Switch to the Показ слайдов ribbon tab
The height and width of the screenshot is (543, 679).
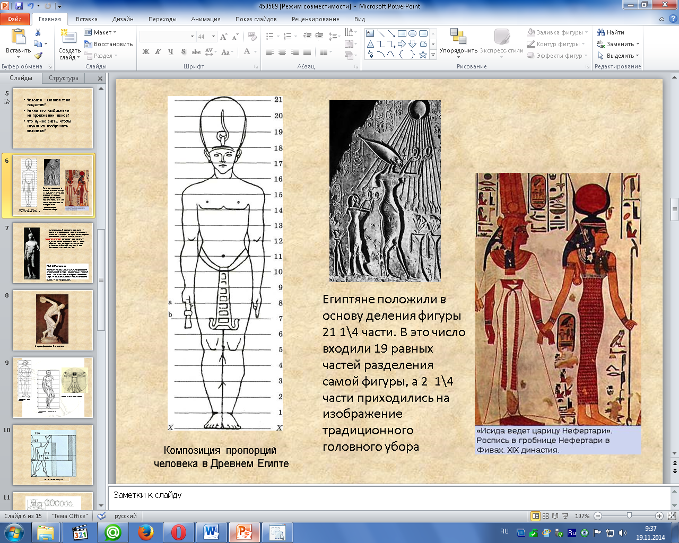(256, 19)
